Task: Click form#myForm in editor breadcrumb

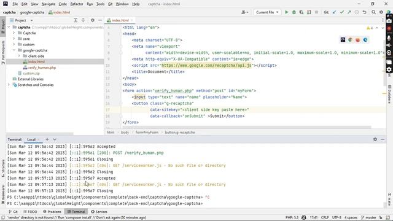Action: (x=147, y=133)
